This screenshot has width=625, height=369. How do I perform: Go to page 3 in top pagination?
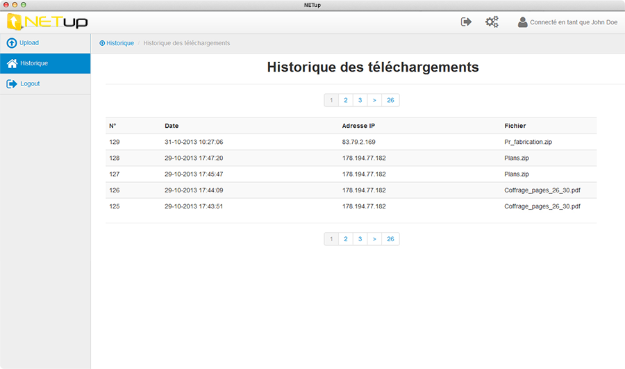[x=360, y=100]
